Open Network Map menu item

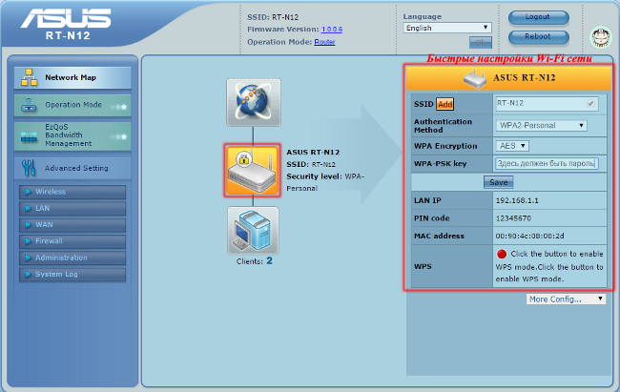pyautogui.click(x=72, y=77)
